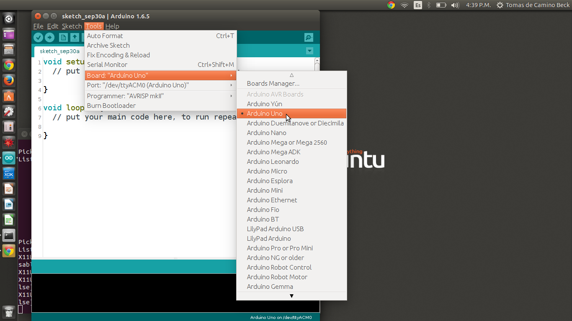Open the Ubuntu Dash launcher icon
This screenshot has width=572, height=321.
click(x=9, y=19)
